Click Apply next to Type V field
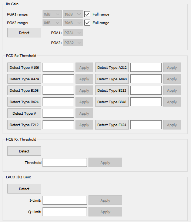Image resolution: width=191 pixels, height=222 pixels. pos(84,113)
